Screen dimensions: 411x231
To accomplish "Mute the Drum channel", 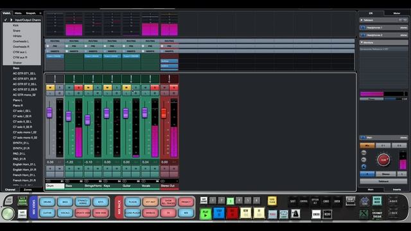I will [50, 87].
